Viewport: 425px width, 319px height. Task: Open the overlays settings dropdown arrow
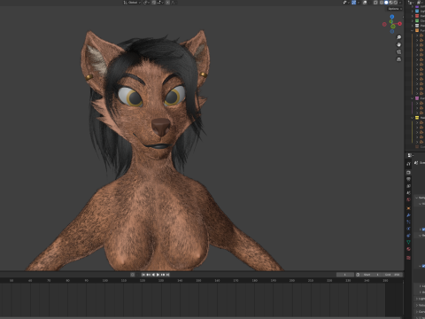(x=369, y=3)
